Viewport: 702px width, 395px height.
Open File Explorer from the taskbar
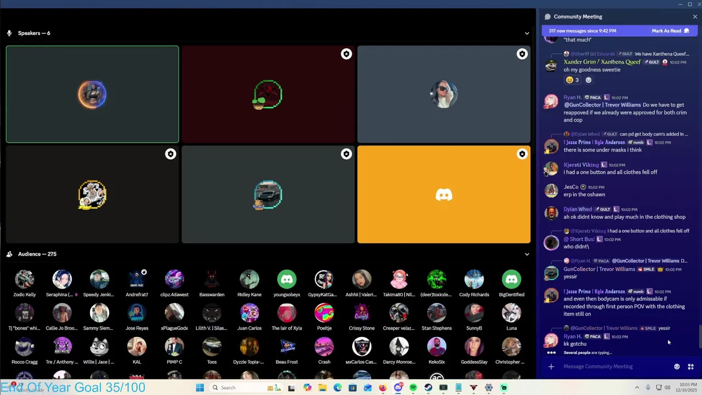click(x=322, y=387)
